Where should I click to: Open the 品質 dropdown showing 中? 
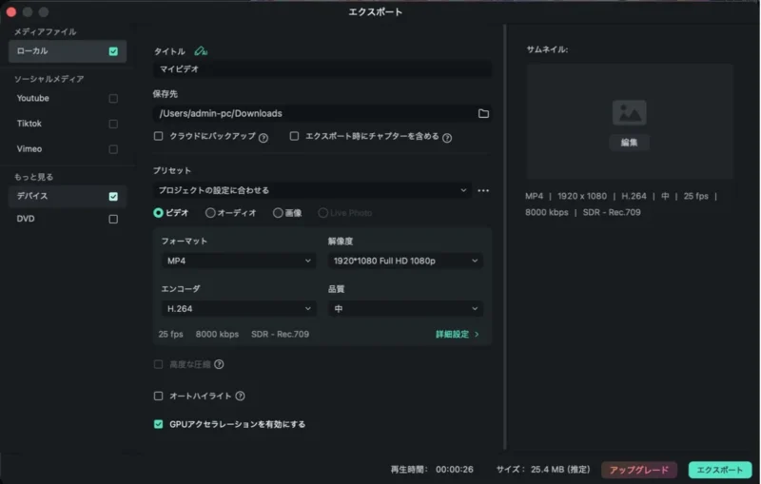pyautogui.click(x=405, y=308)
